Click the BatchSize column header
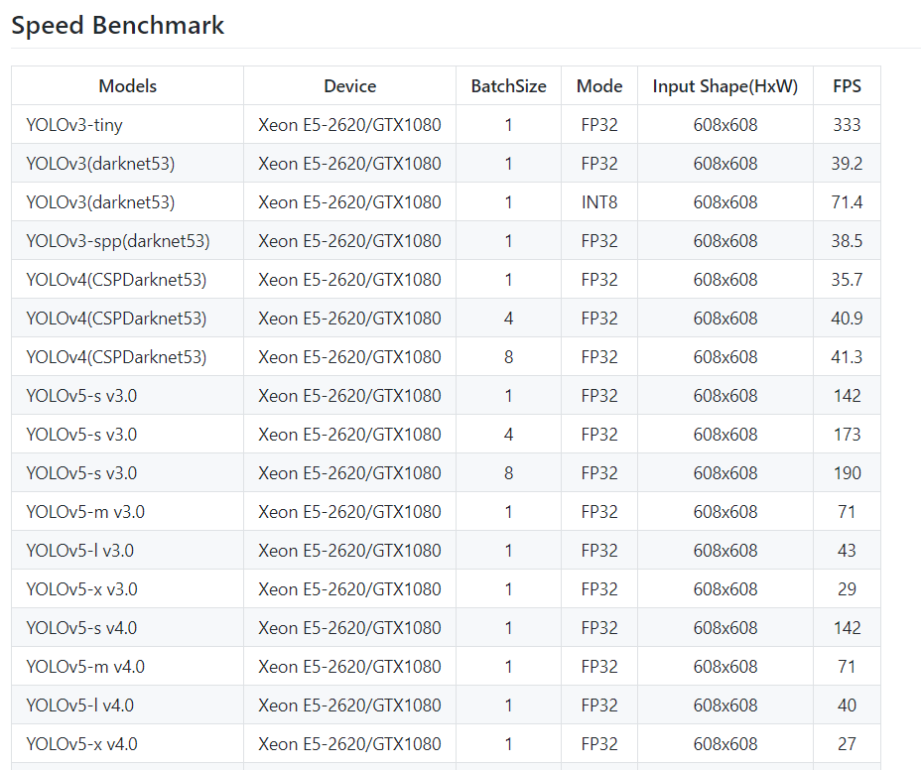This screenshot has width=921, height=770. coord(508,86)
